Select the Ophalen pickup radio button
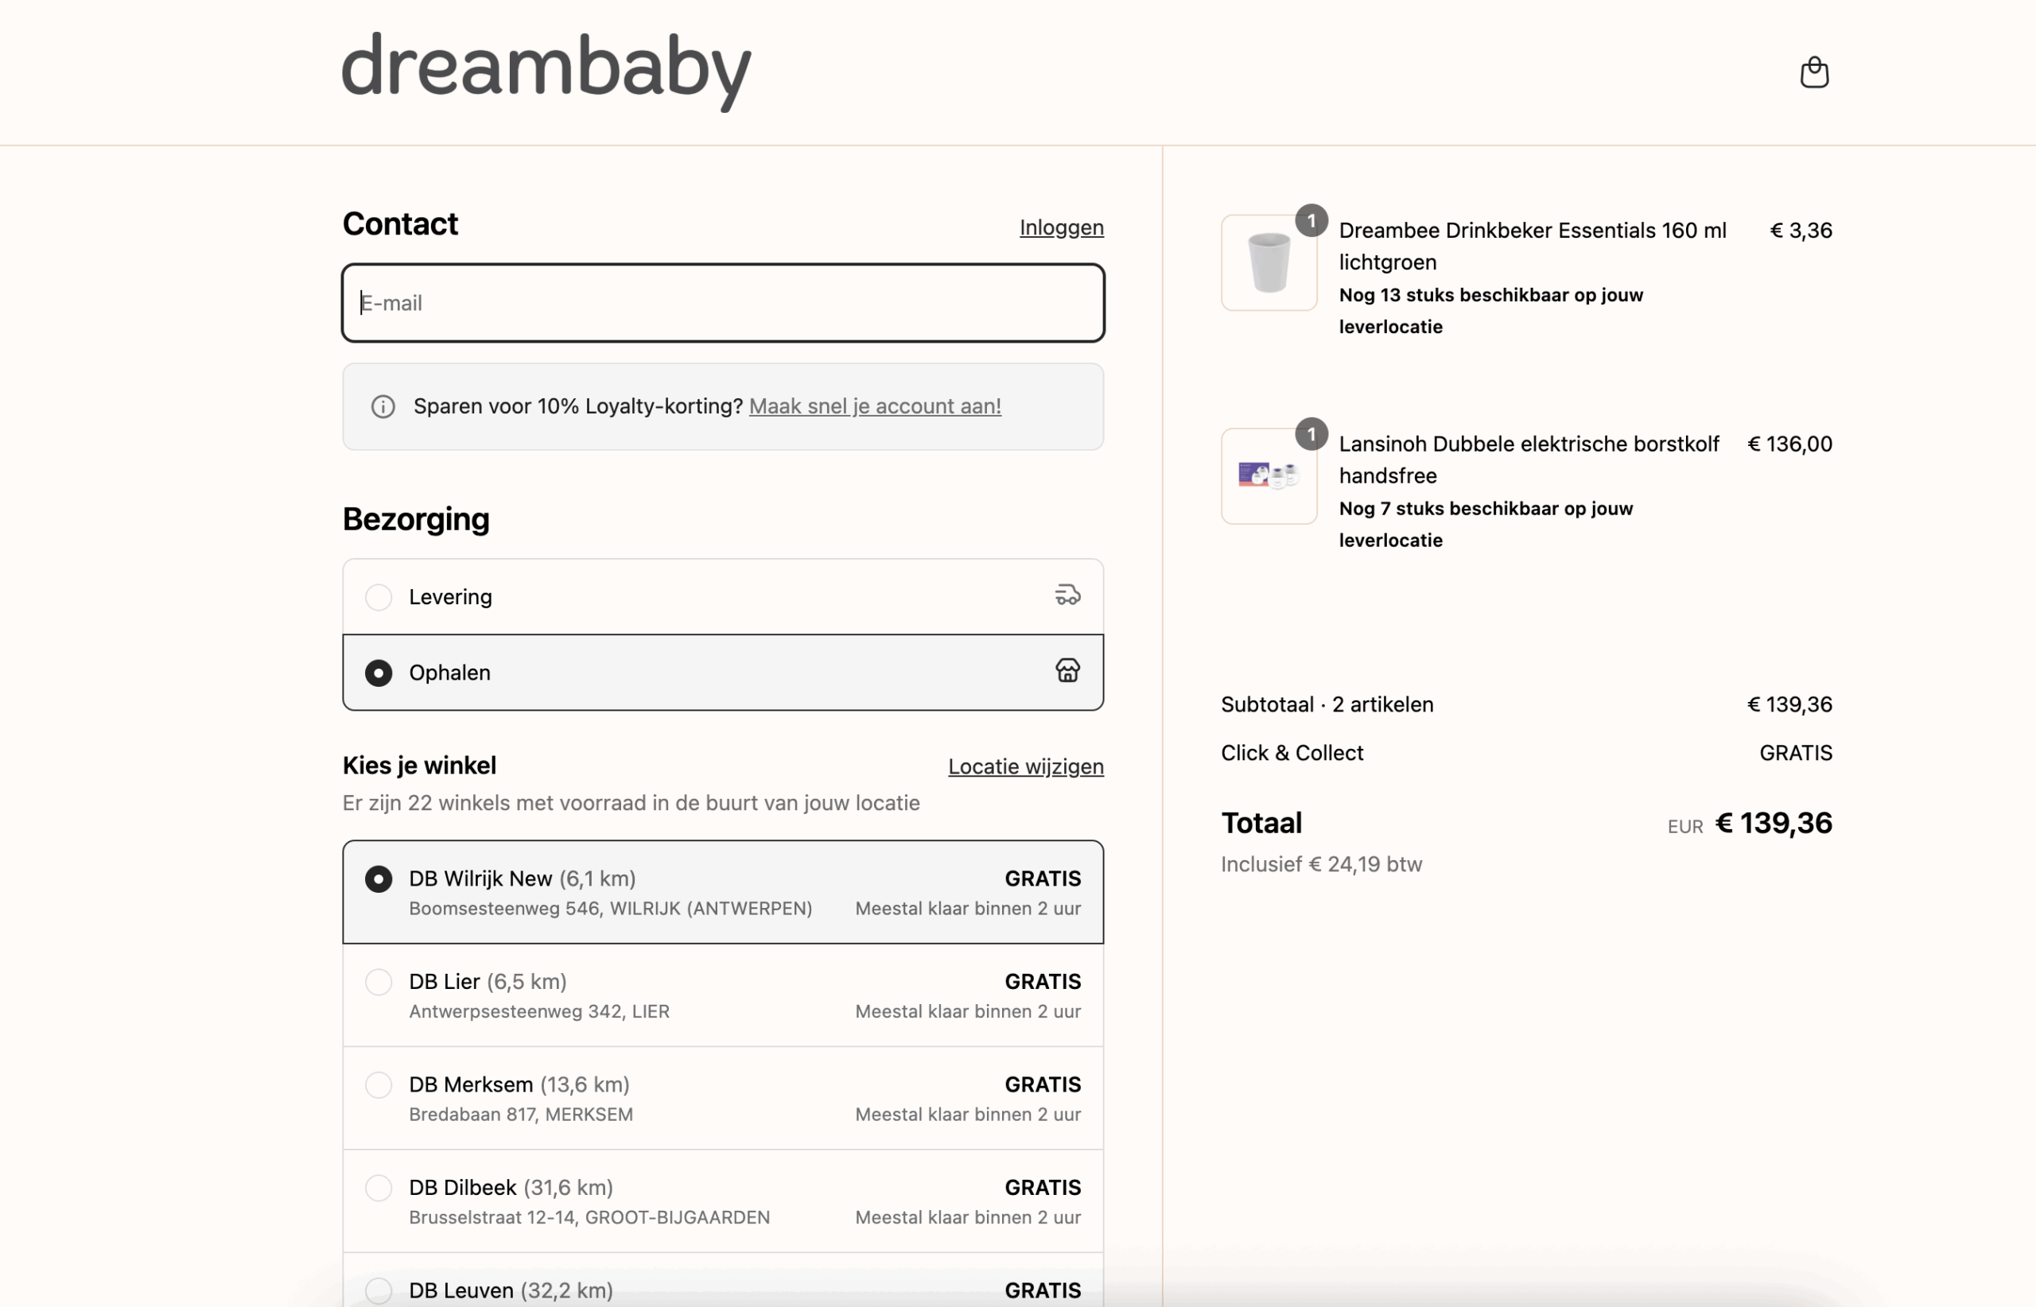The image size is (2036, 1307). tap(379, 672)
